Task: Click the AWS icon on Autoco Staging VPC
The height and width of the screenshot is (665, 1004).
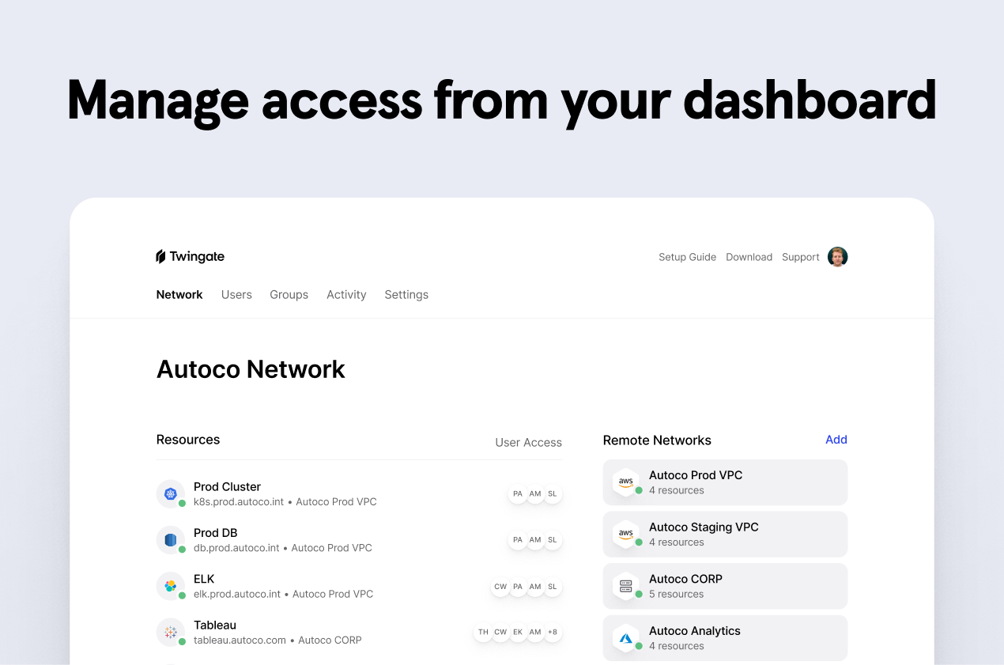Action: point(624,534)
